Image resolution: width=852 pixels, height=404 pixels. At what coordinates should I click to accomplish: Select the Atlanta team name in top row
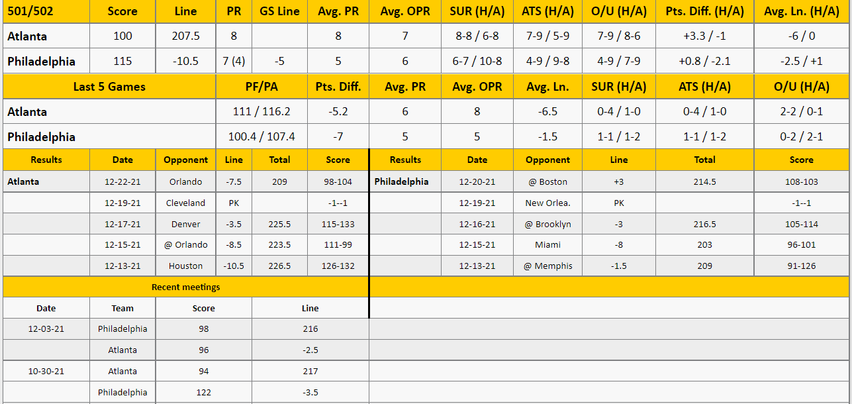click(27, 36)
